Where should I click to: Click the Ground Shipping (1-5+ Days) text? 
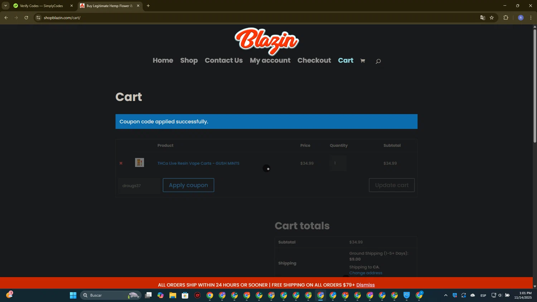pyautogui.click(x=379, y=253)
